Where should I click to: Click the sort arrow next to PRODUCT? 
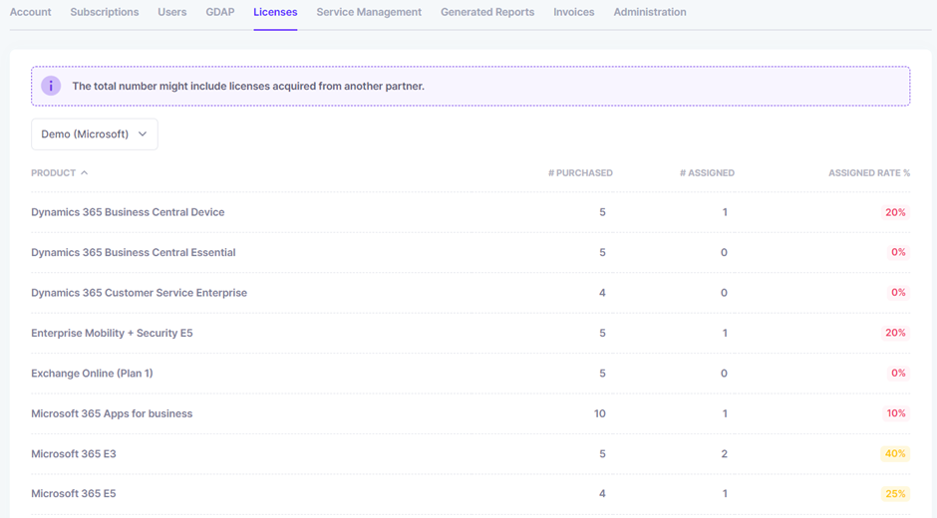pyautogui.click(x=85, y=172)
